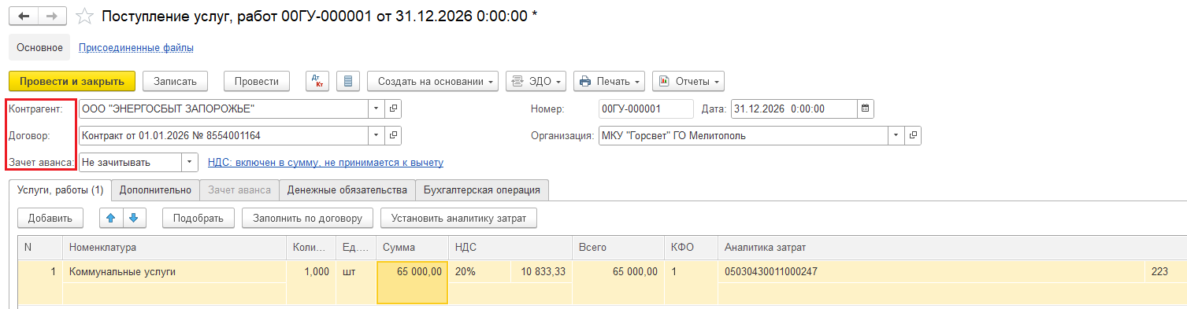Image resolution: width=1187 pixels, height=309 pixels.
Task: Open the document structure list icon
Action: pos(348,81)
